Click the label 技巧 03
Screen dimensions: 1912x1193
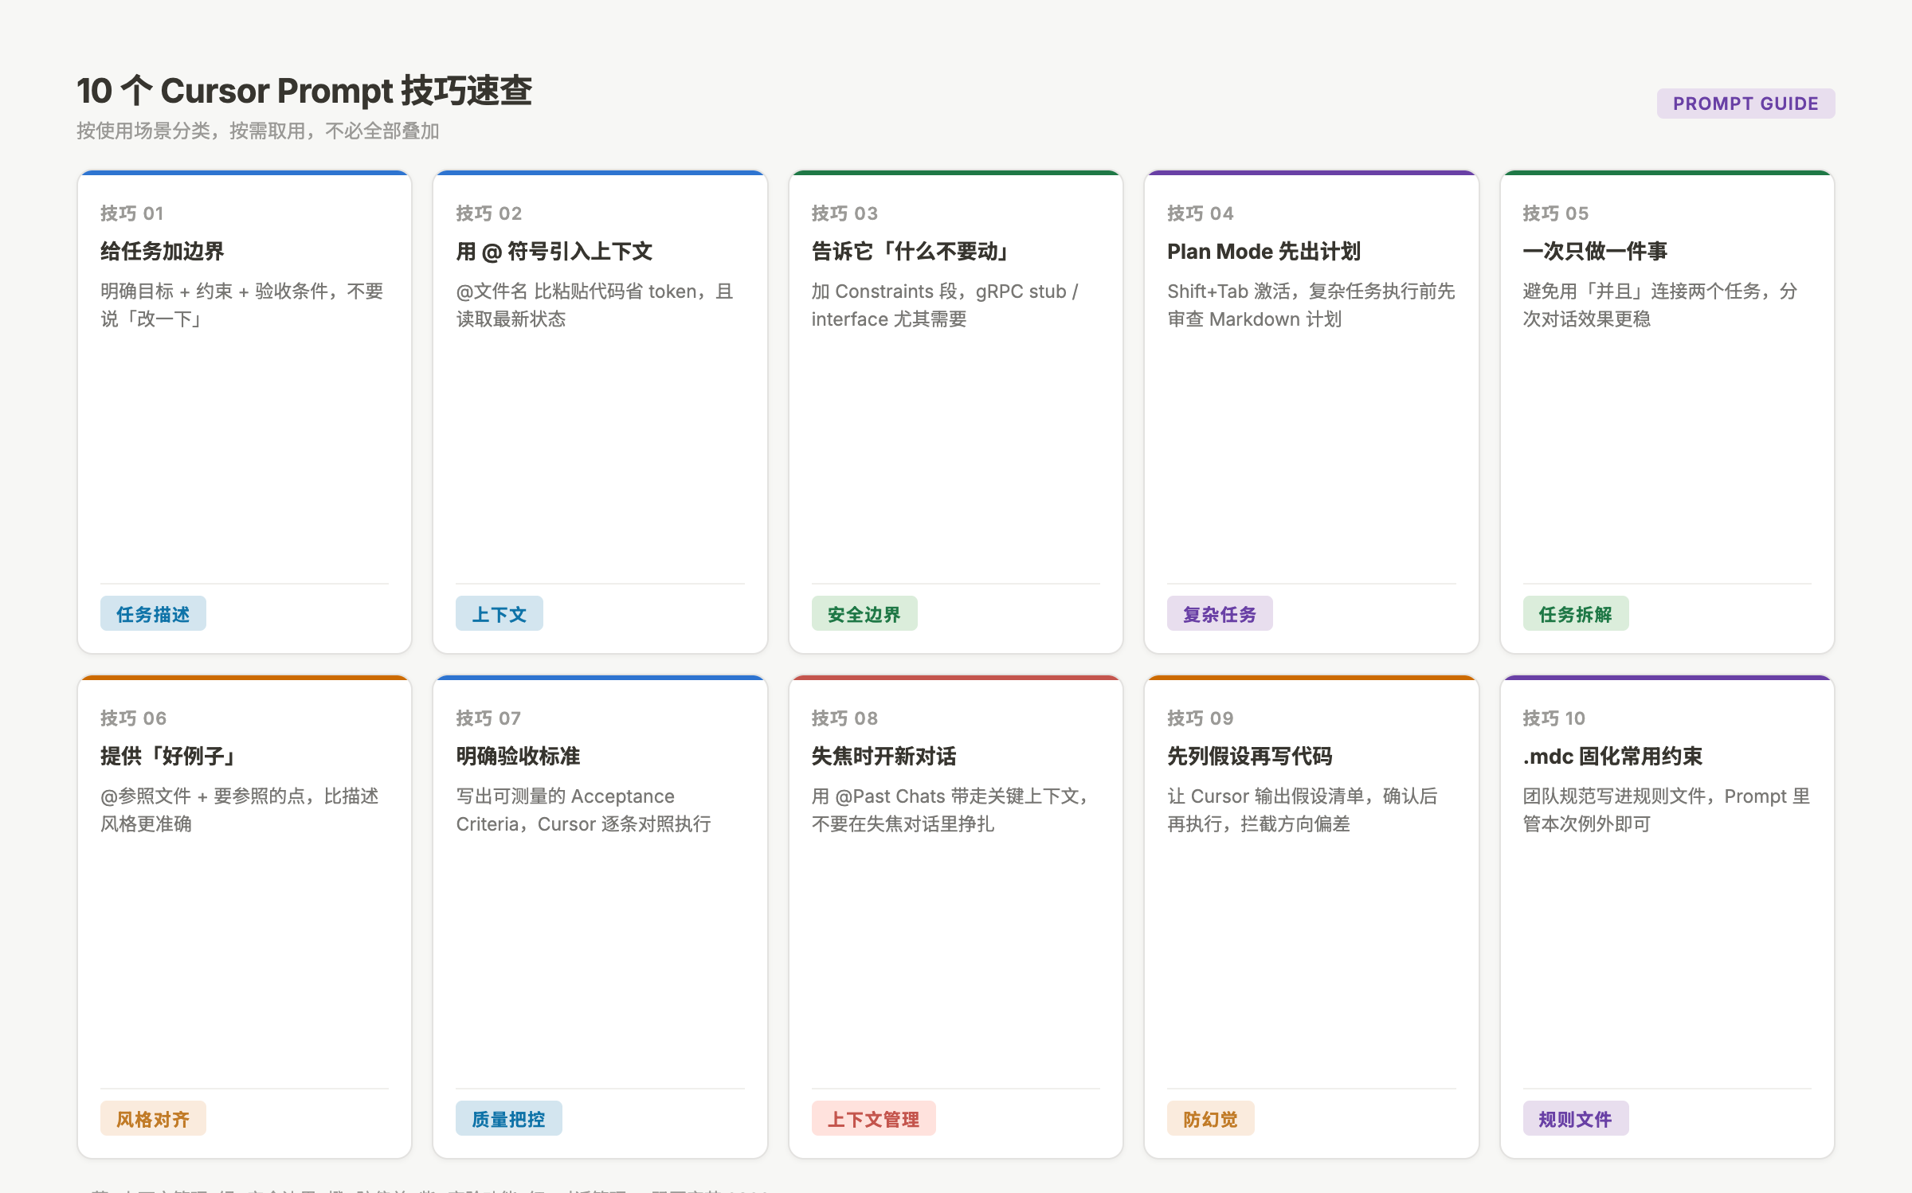tap(845, 213)
